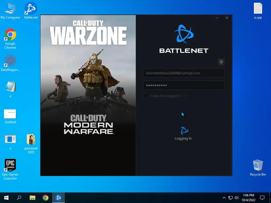
Task: Select the password 2022 folder
Action: click(x=31, y=144)
